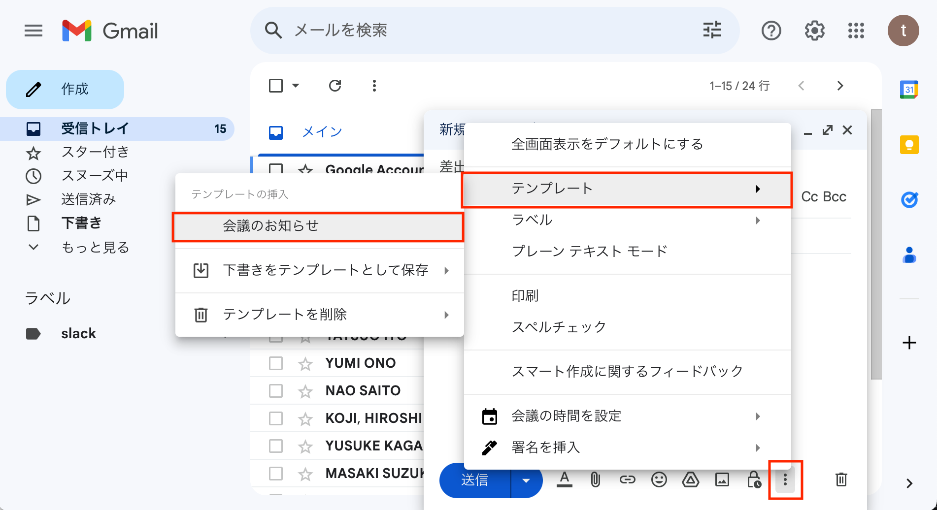Screen dimensions: 937x510
Task: Add Cc recipients
Action: click(x=810, y=197)
